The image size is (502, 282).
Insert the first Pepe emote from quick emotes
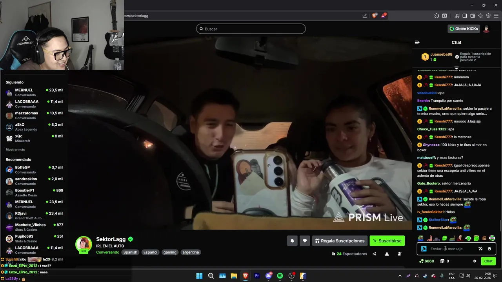coord(421,238)
